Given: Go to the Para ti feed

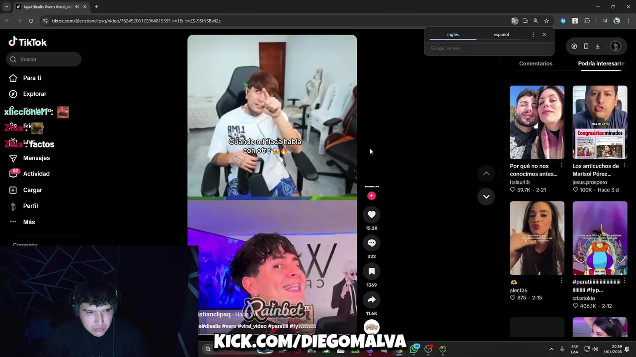Looking at the screenshot, I should 32,78.
